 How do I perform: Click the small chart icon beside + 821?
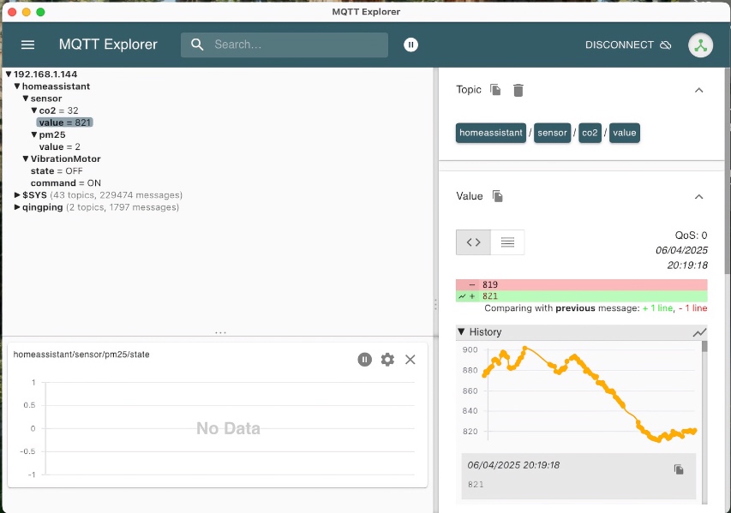click(462, 296)
